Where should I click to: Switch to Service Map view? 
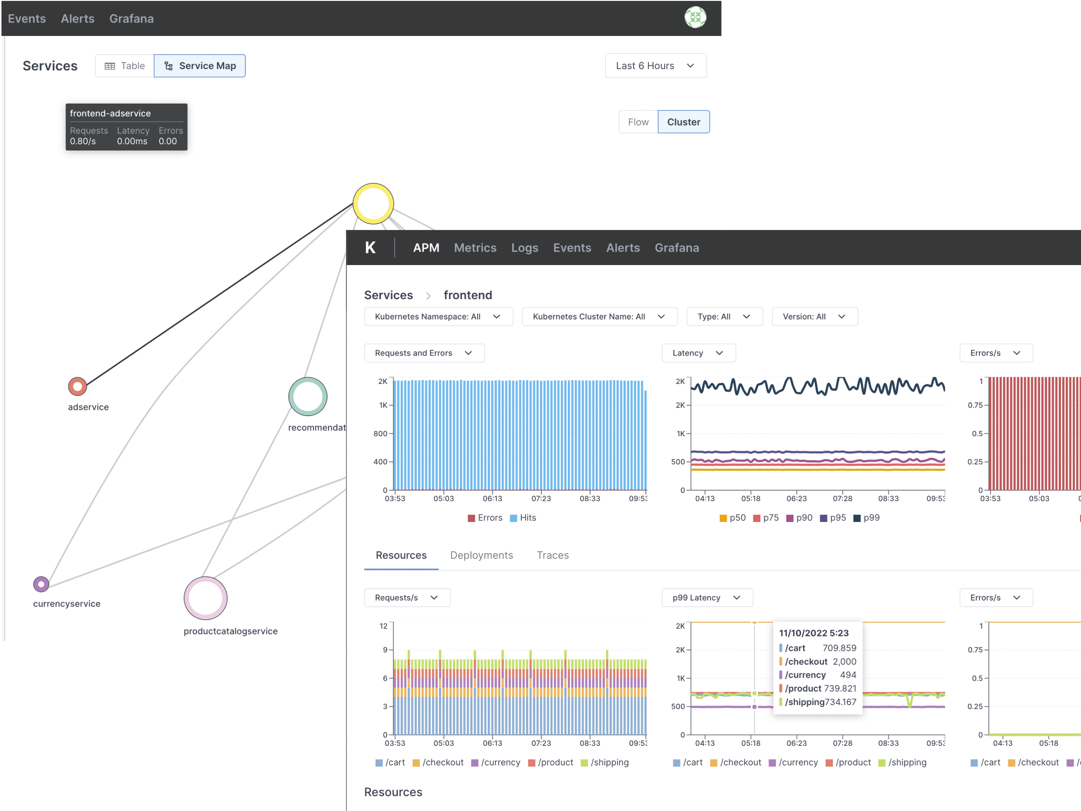pyautogui.click(x=199, y=66)
